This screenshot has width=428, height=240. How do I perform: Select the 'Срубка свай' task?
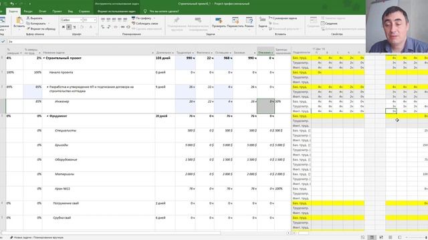pyautogui.click(x=62, y=218)
